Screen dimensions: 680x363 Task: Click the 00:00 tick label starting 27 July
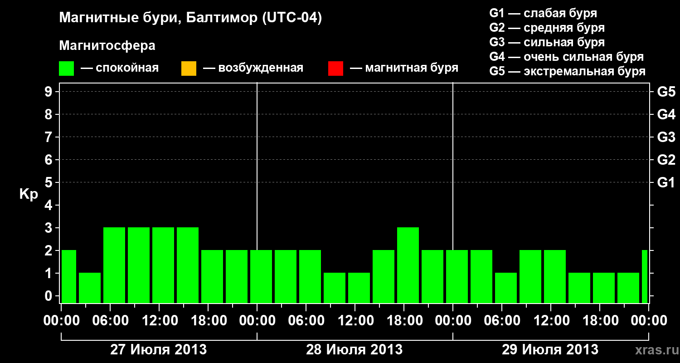(61, 321)
